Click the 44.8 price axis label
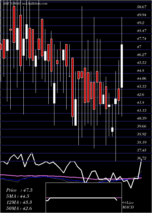 click(141, 71)
